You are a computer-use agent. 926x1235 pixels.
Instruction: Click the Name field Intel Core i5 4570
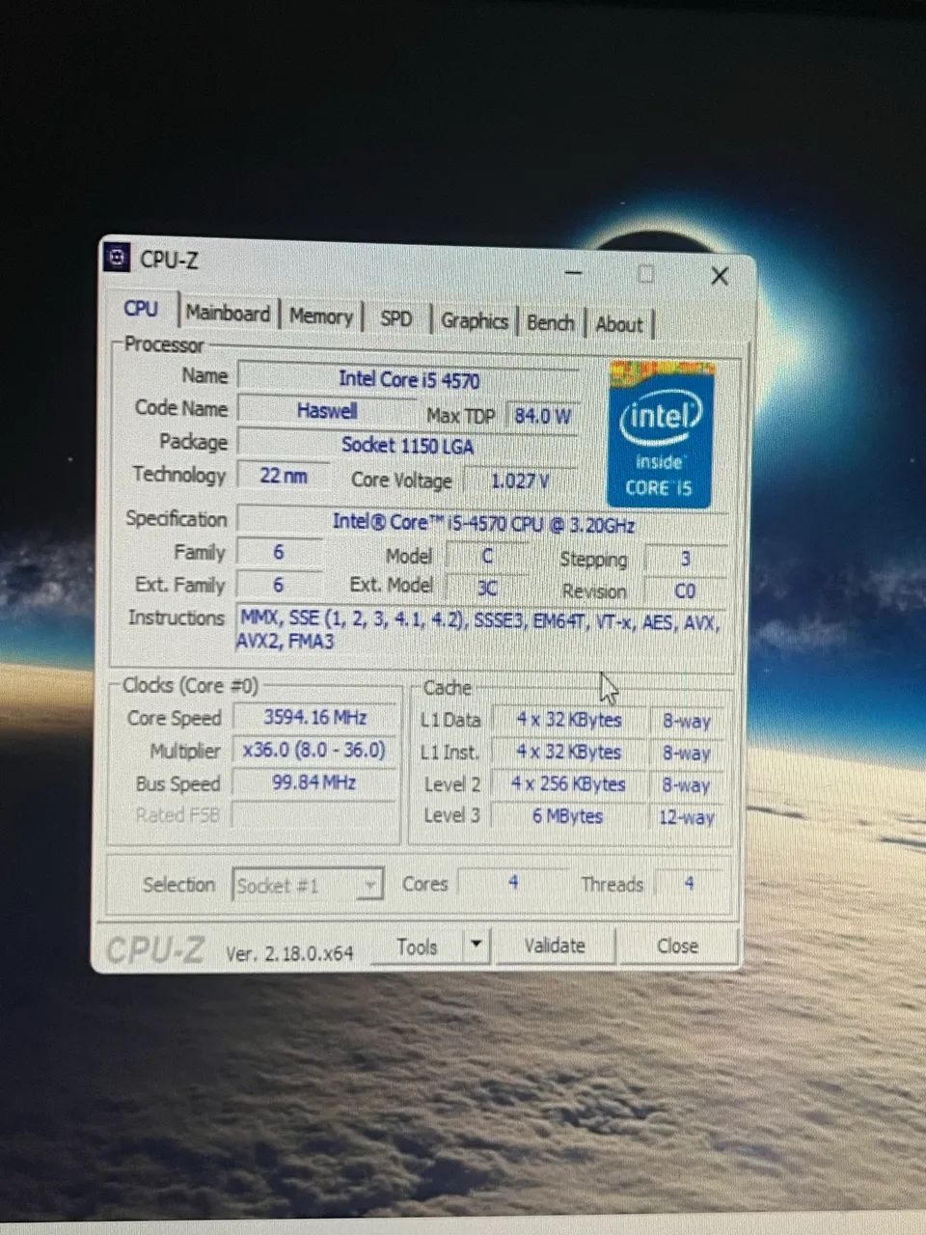[x=409, y=379]
